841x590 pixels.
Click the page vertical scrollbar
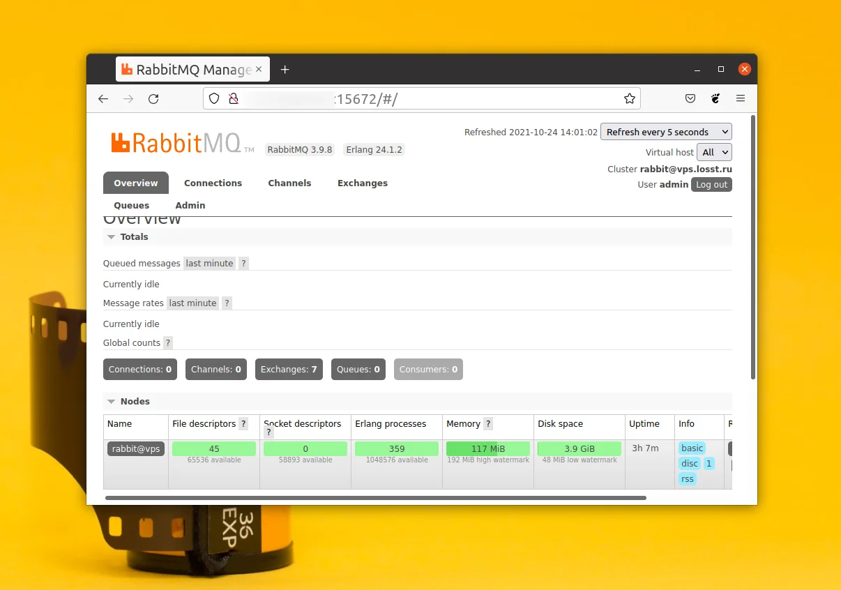pos(752,247)
